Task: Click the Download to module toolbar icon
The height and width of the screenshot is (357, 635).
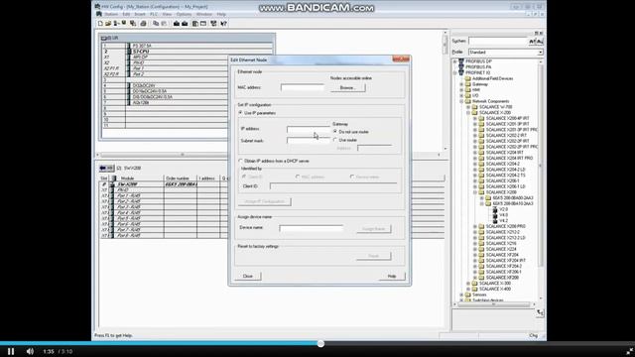Action: point(177,24)
